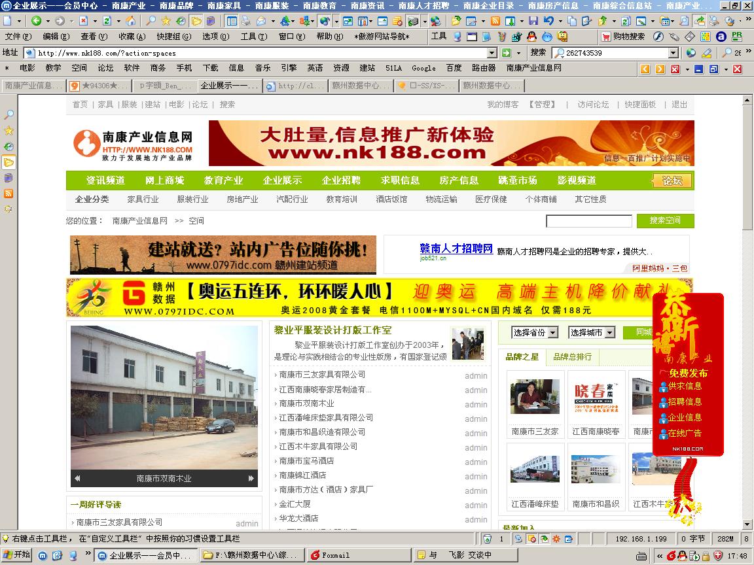Click the Home icon in toolbar
The width and height of the screenshot is (754, 565).
pos(131,21)
